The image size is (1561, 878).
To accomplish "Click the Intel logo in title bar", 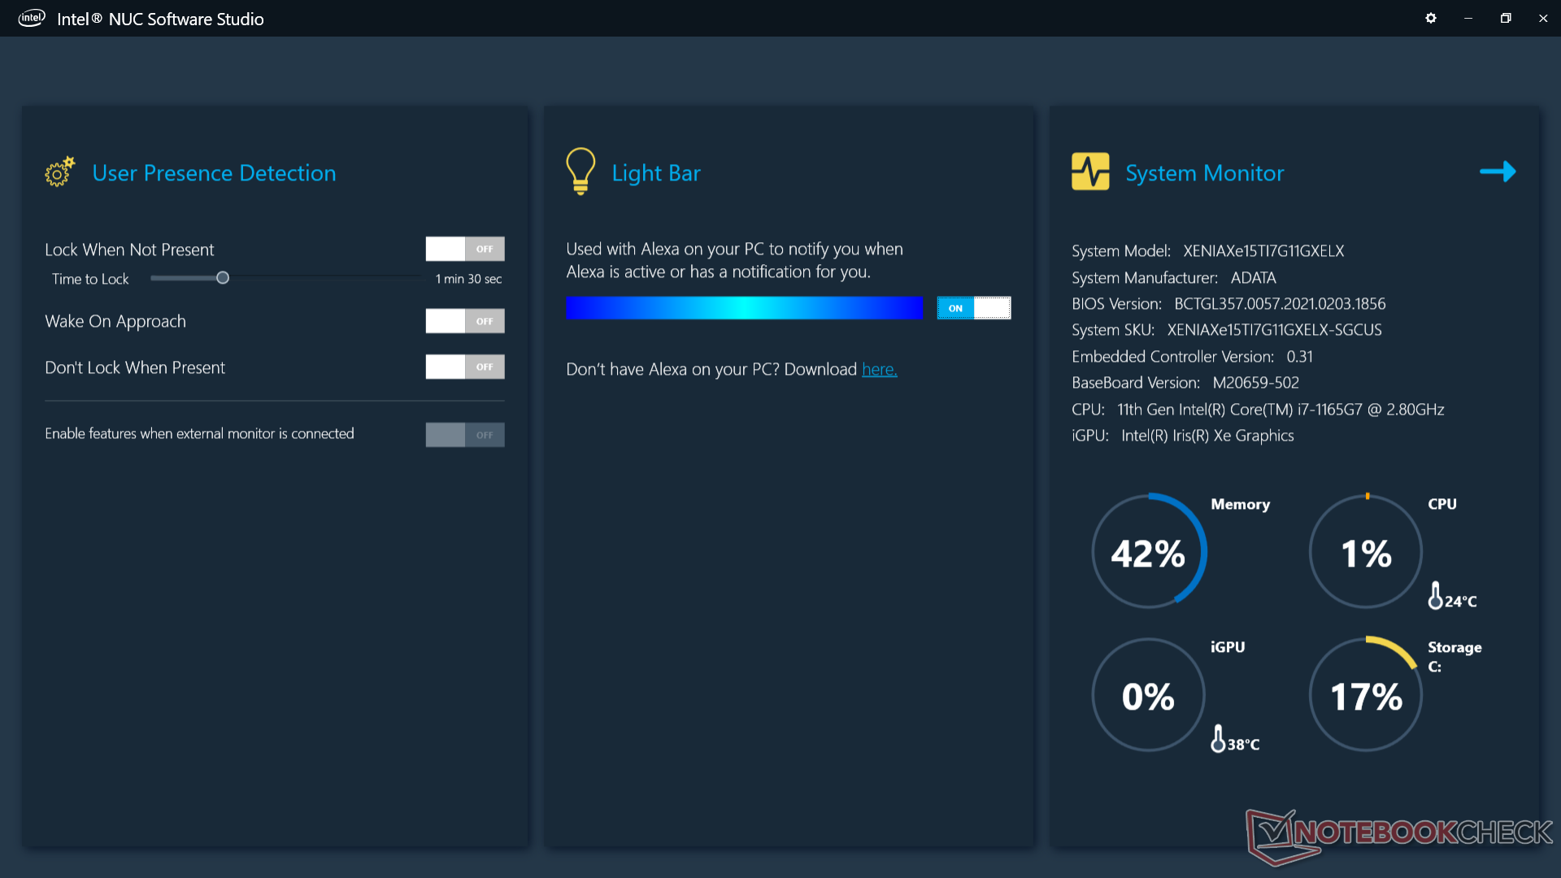I will pos(32,18).
